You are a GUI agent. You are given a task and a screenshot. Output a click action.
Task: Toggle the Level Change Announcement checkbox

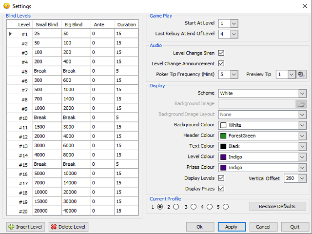point(221,63)
